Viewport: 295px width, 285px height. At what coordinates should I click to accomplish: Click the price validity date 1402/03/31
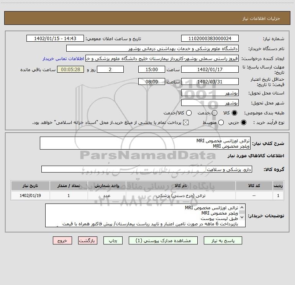click(210, 81)
